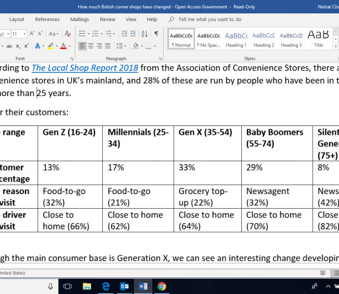Viewport: 339px width, 294px height.
Task: Open bullet library dropdown arrow
Action: pyautogui.click(x=88, y=34)
